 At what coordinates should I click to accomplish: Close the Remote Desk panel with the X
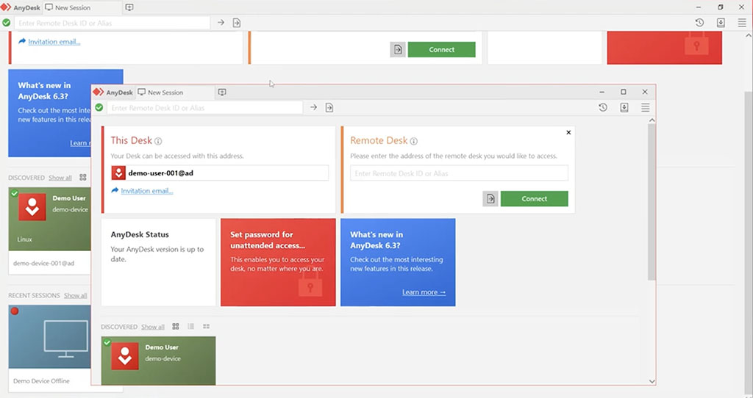[568, 132]
